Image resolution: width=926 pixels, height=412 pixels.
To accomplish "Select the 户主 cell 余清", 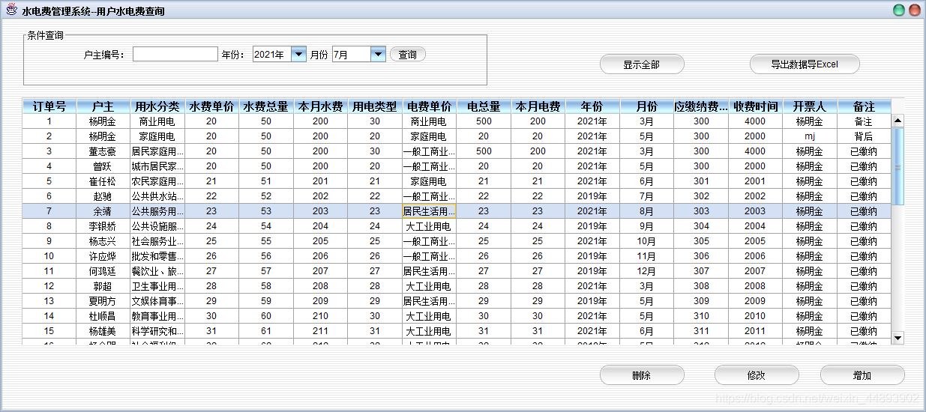I will click(103, 211).
